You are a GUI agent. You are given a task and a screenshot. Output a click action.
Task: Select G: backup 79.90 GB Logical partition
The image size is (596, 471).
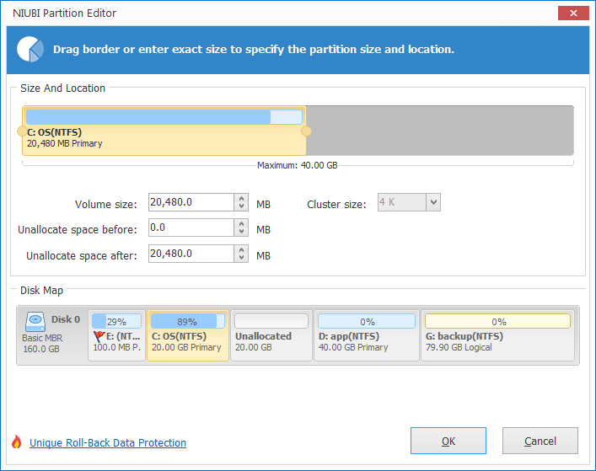coord(498,335)
